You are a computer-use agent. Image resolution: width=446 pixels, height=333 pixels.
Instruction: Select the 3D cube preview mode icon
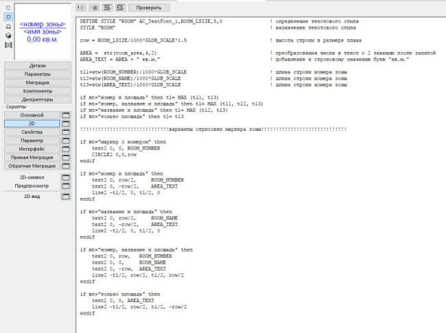[x=8, y=34]
